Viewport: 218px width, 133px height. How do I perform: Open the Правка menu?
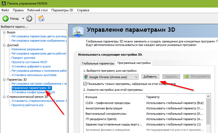(18, 10)
